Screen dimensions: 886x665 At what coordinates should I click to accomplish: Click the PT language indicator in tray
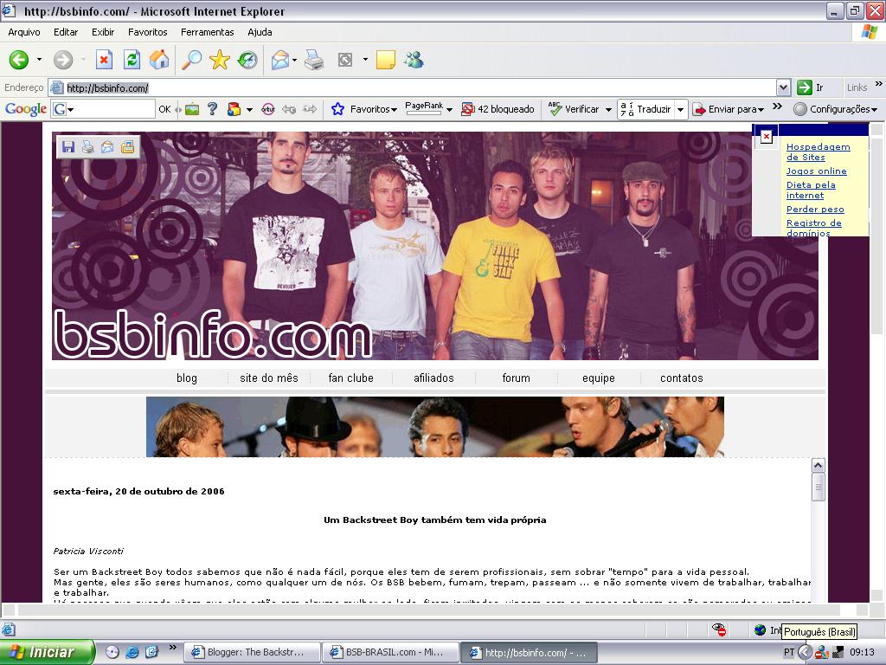coord(789,652)
